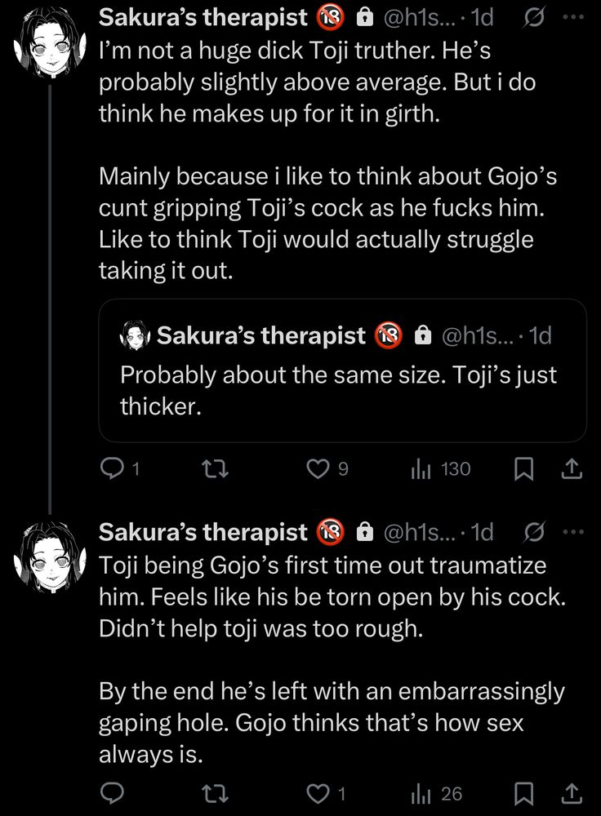Image resolution: width=601 pixels, height=816 pixels.
Task: Like the post with 9 likes
Action: coord(316,468)
